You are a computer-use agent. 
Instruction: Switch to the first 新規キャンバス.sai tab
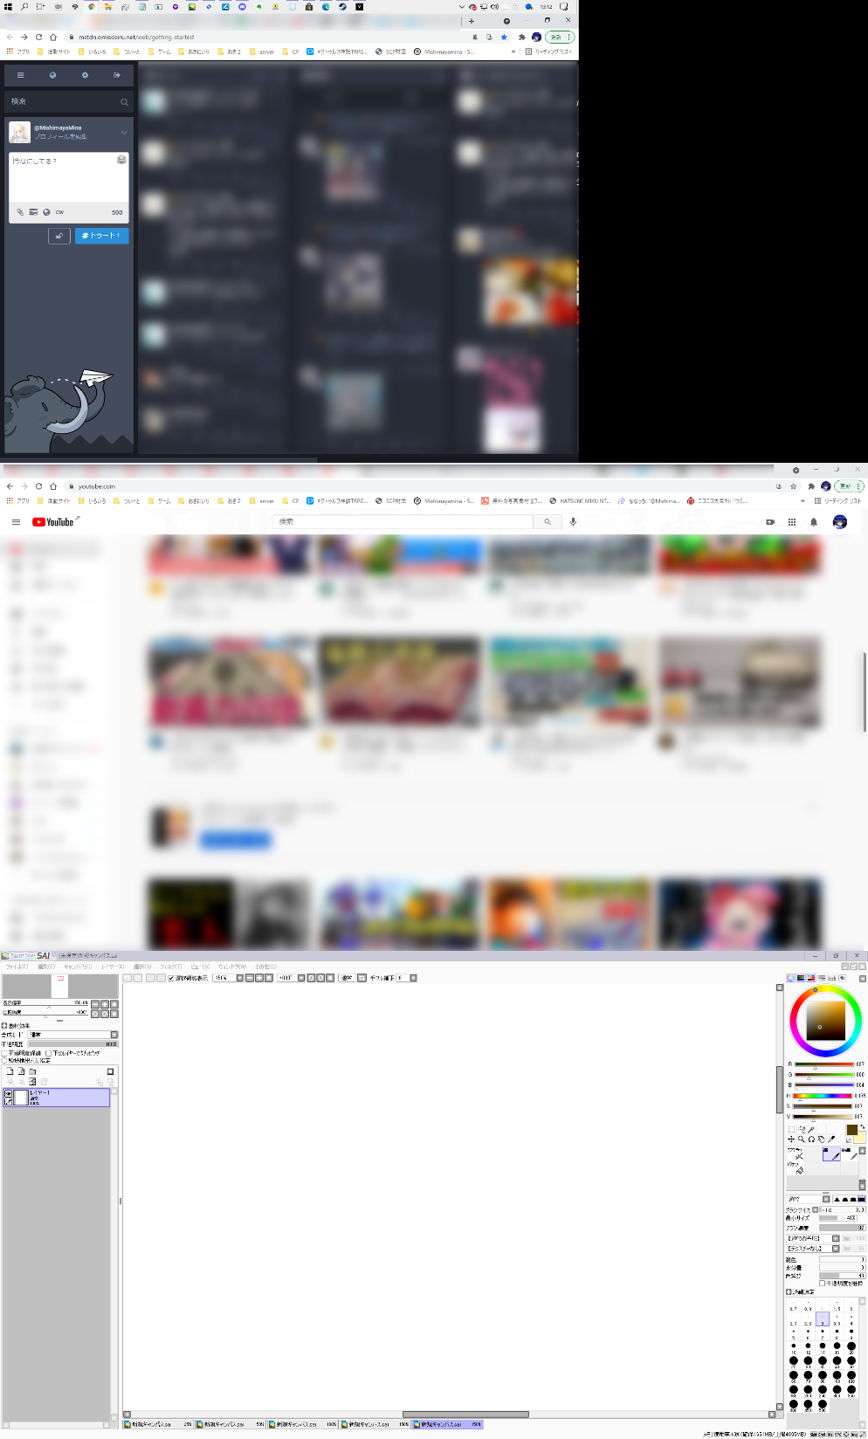pyautogui.click(x=159, y=1424)
